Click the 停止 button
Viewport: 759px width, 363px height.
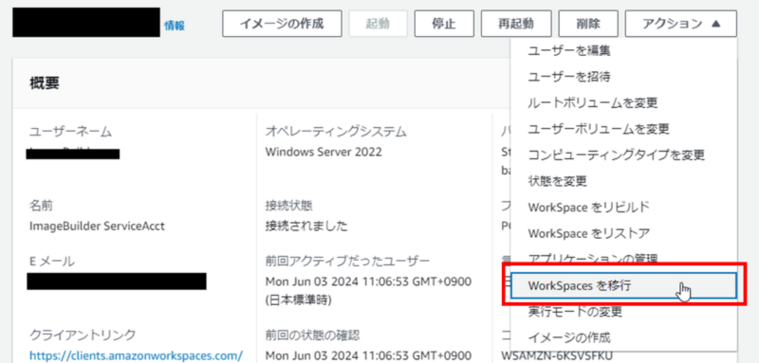click(444, 24)
